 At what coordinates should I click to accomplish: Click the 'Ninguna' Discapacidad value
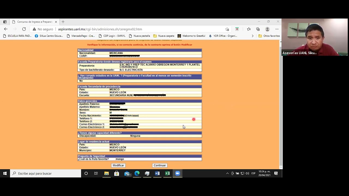[135, 136]
